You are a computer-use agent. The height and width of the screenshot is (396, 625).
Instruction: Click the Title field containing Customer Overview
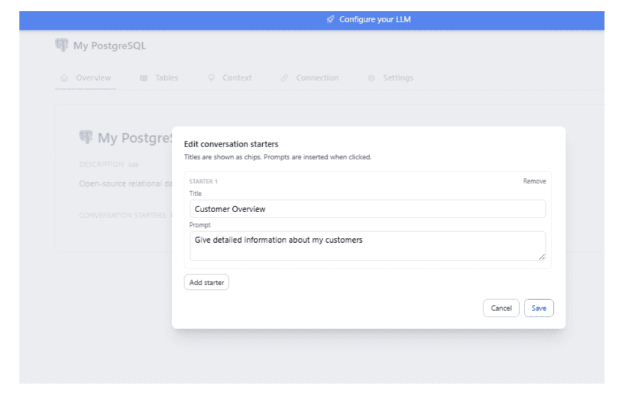[x=368, y=208]
